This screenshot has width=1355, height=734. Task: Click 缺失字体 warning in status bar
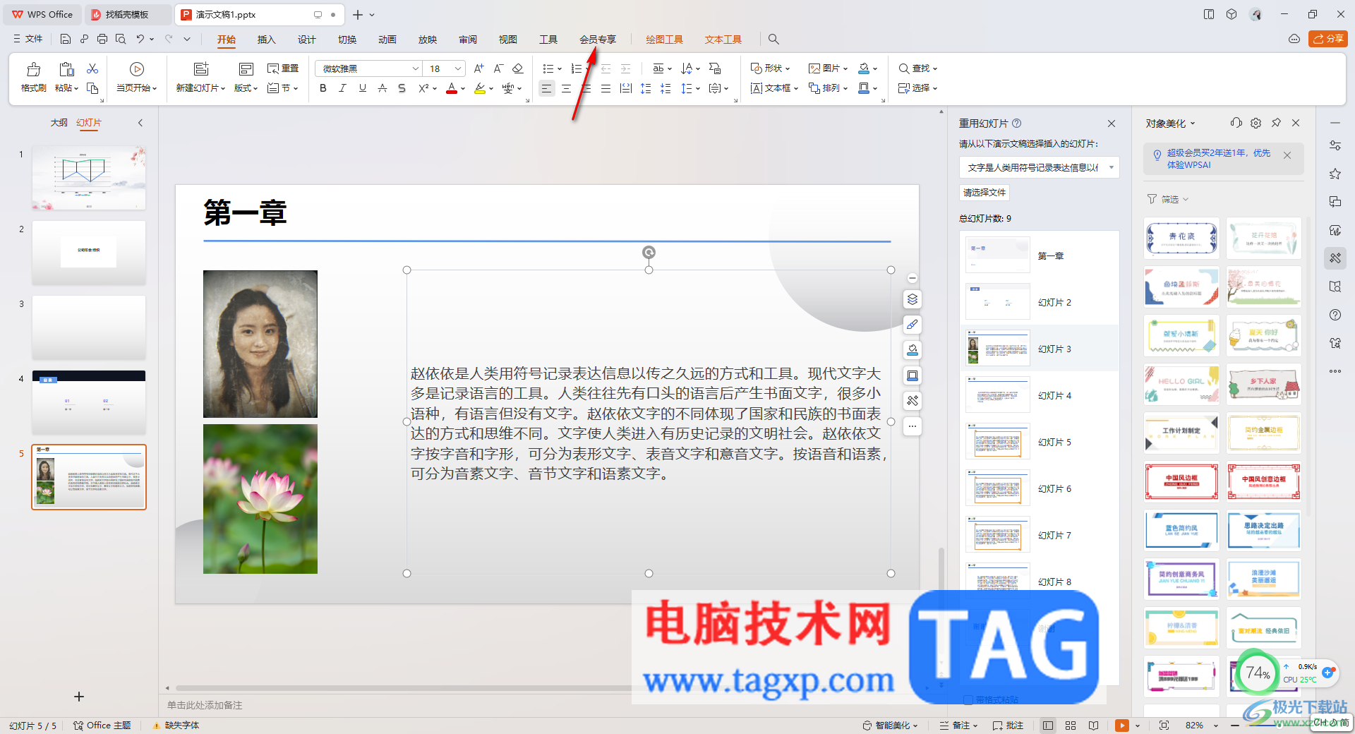[x=176, y=725]
